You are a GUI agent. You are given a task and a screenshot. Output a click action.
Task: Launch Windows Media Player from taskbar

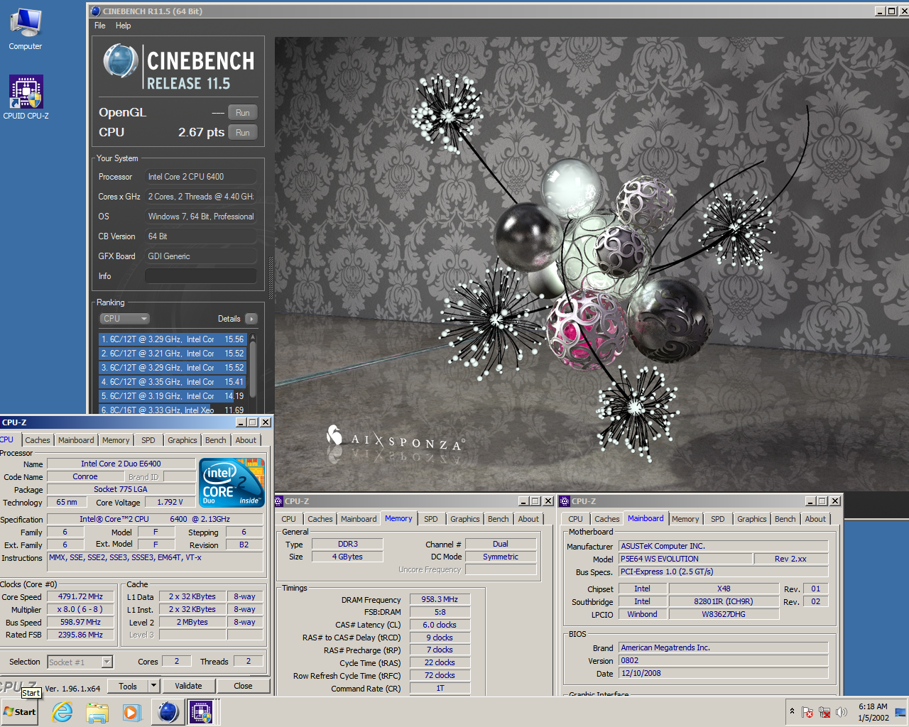coord(131,712)
